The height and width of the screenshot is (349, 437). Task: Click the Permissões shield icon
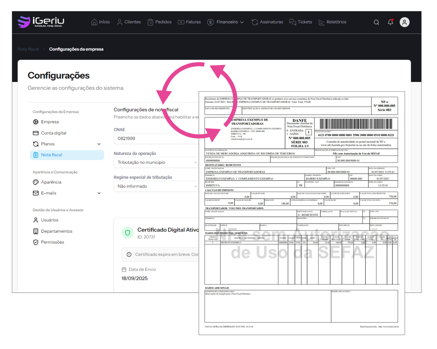[x=36, y=242]
